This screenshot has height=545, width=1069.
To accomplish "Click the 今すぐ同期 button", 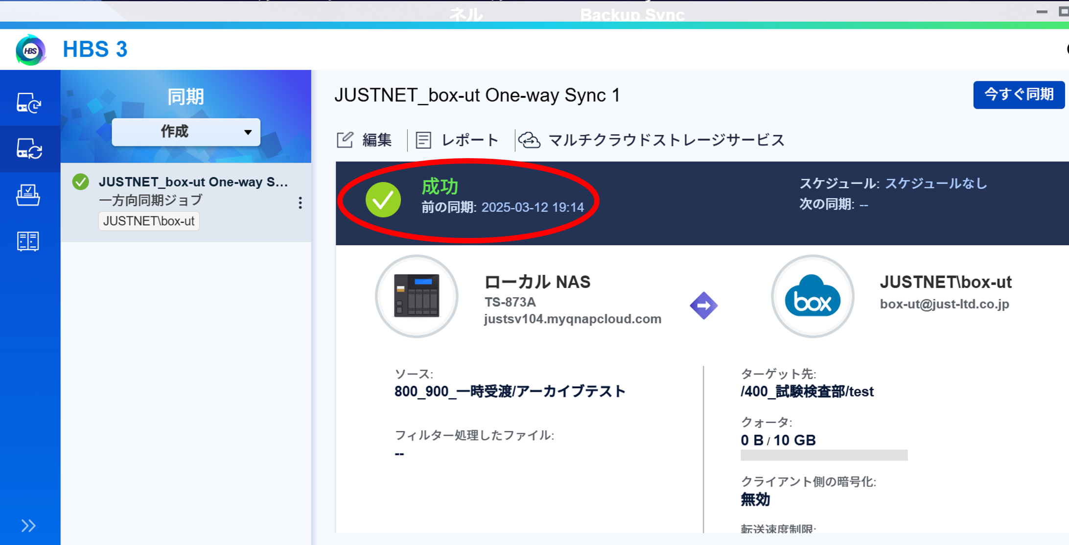I will pos(1019,95).
